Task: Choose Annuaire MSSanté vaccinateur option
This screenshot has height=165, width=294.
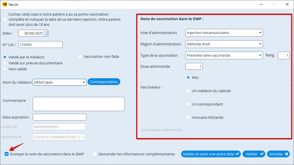Action: tap(188, 117)
